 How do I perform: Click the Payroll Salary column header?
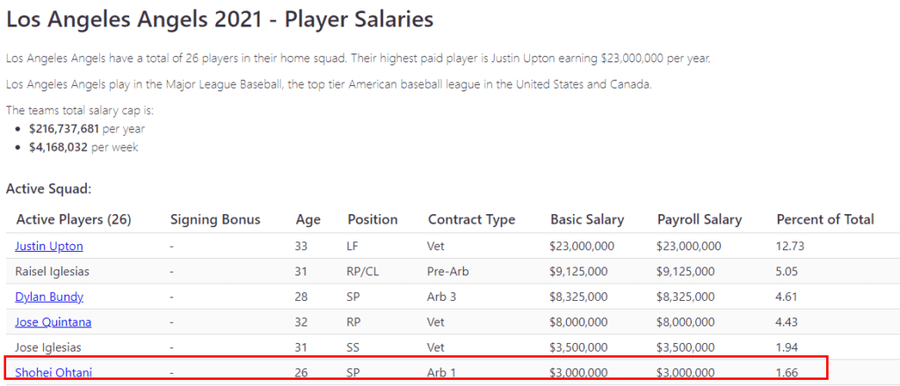point(700,219)
